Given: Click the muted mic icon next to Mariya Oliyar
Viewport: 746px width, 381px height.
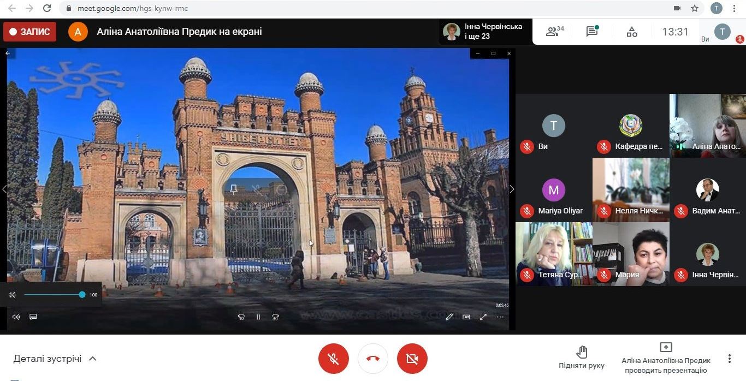Looking at the screenshot, I should point(527,211).
